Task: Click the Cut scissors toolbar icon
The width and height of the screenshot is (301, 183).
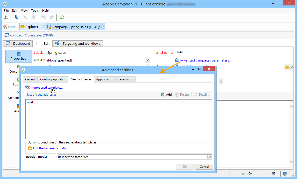Action: tap(25, 17)
